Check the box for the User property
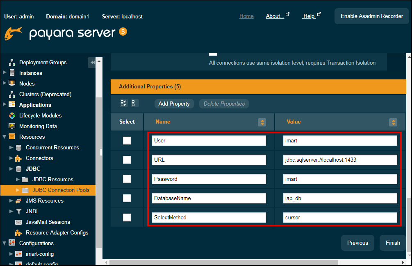The width and height of the screenshot is (412, 266). point(127,140)
